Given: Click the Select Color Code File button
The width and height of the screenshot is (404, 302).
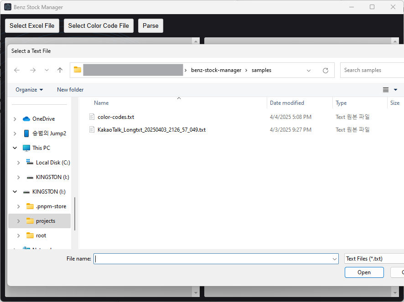Looking at the screenshot, I should [98, 26].
